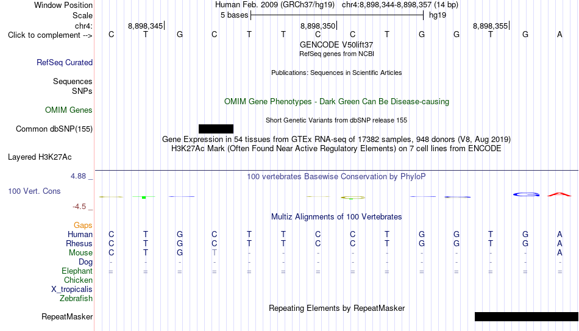
Task: Click the SNPs track label
Action: point(82,91)
